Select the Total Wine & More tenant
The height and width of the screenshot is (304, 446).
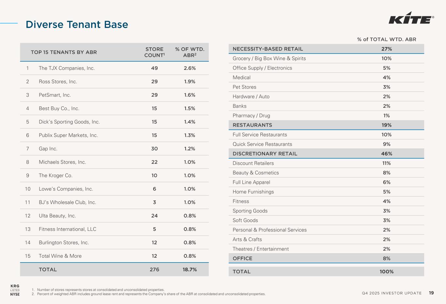tap(60, 256)
